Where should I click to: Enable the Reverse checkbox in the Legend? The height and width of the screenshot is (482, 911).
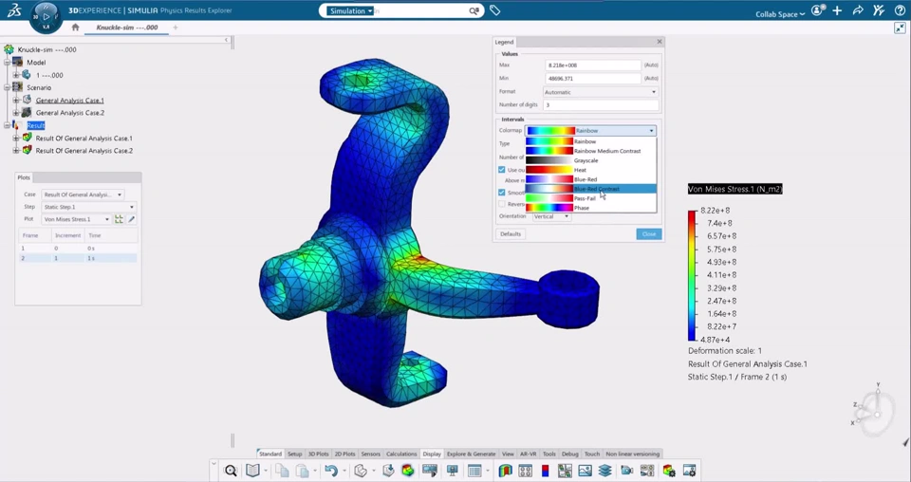coord(501,204)
